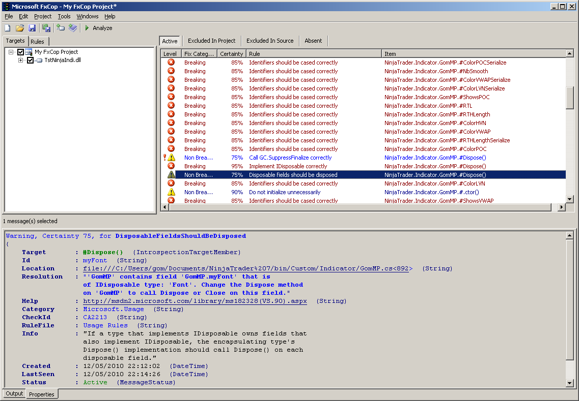Click the properties pane scroll down arrow

[x=569, y=383]
